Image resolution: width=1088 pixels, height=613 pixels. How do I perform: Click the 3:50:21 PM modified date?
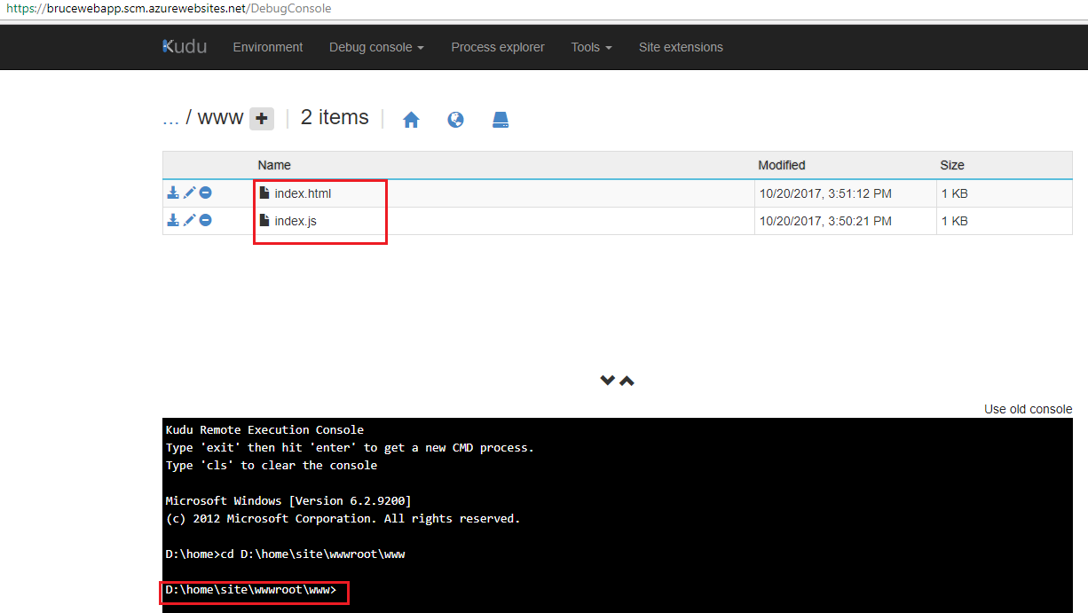tap(825, 221)
